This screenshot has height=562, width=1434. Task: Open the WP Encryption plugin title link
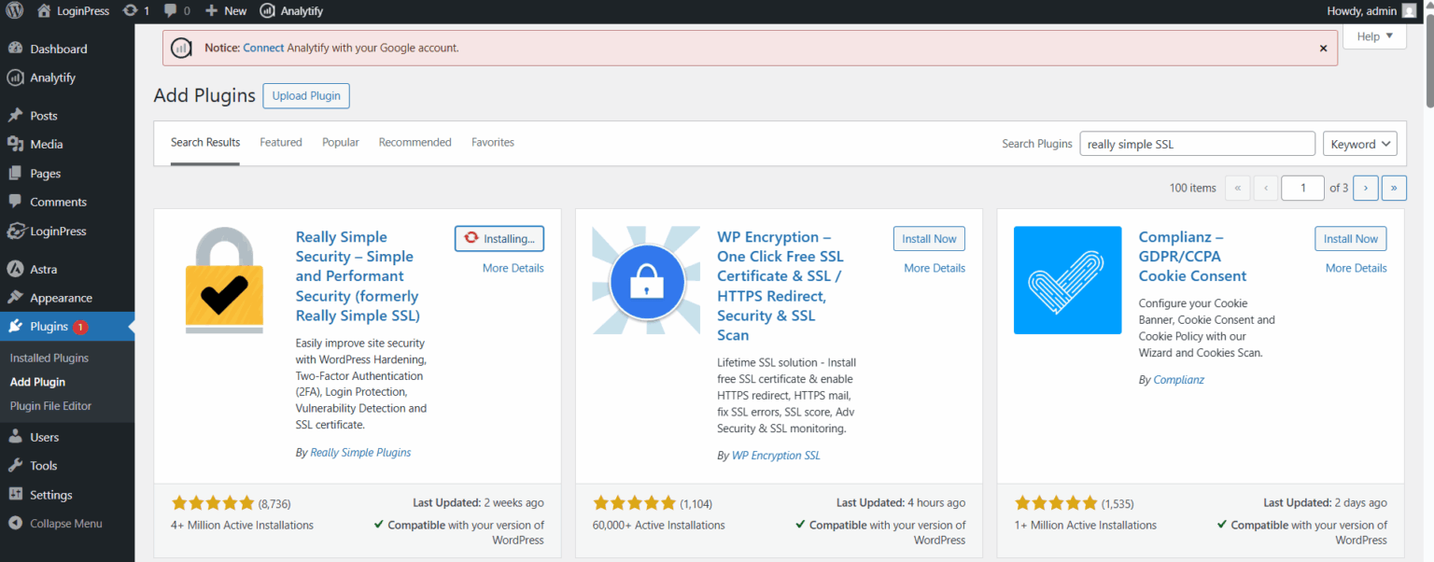pos(780,286)
